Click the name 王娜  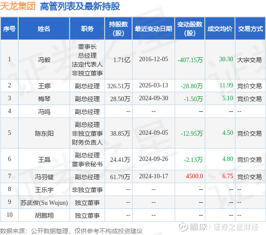pyautogui.click(x=44, y=86)
